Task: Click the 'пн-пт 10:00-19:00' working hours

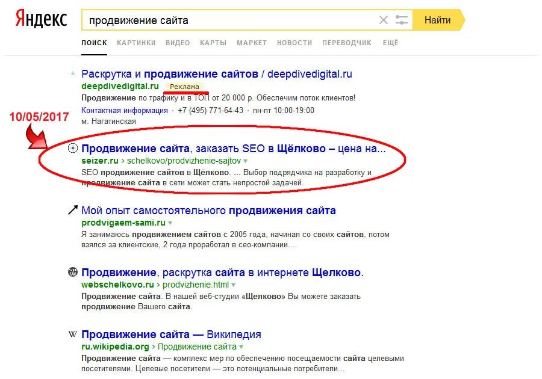Action: tap(284, 111)
